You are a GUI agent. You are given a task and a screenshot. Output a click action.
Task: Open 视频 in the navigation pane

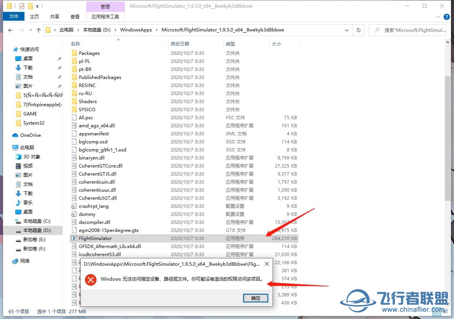tap(28, 166)
